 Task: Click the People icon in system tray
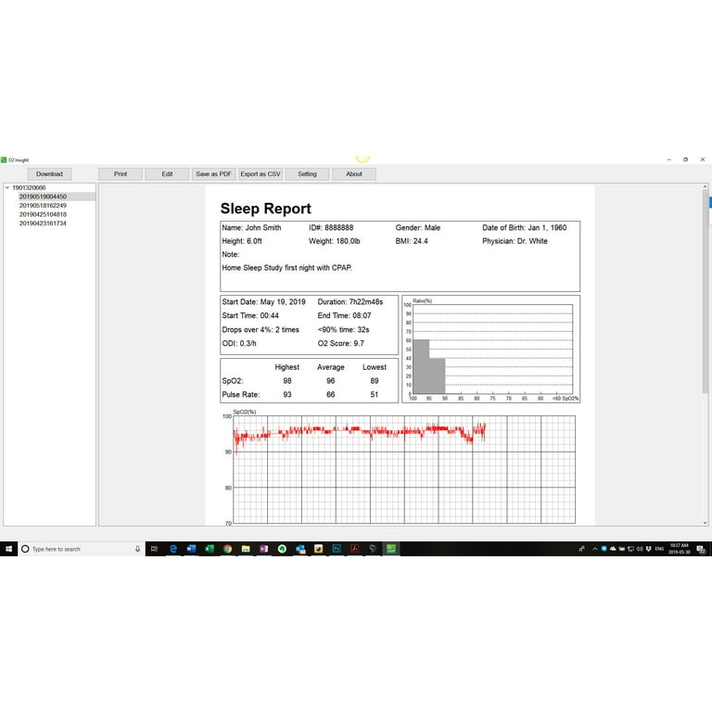pos(581,549)
